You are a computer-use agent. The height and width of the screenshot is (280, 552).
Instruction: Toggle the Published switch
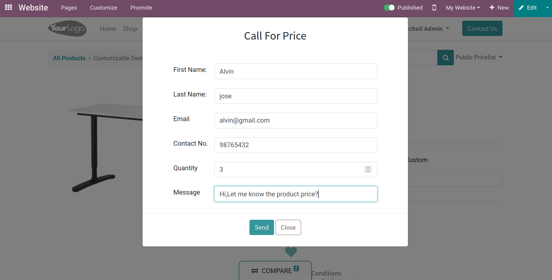click(x=389, y=7)
